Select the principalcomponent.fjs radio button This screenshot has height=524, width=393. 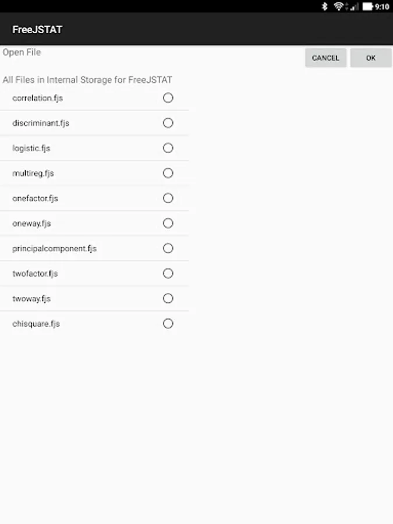coord(168,248)
